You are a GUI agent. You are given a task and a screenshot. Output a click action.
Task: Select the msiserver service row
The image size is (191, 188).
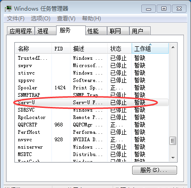(x=92, y=147)
